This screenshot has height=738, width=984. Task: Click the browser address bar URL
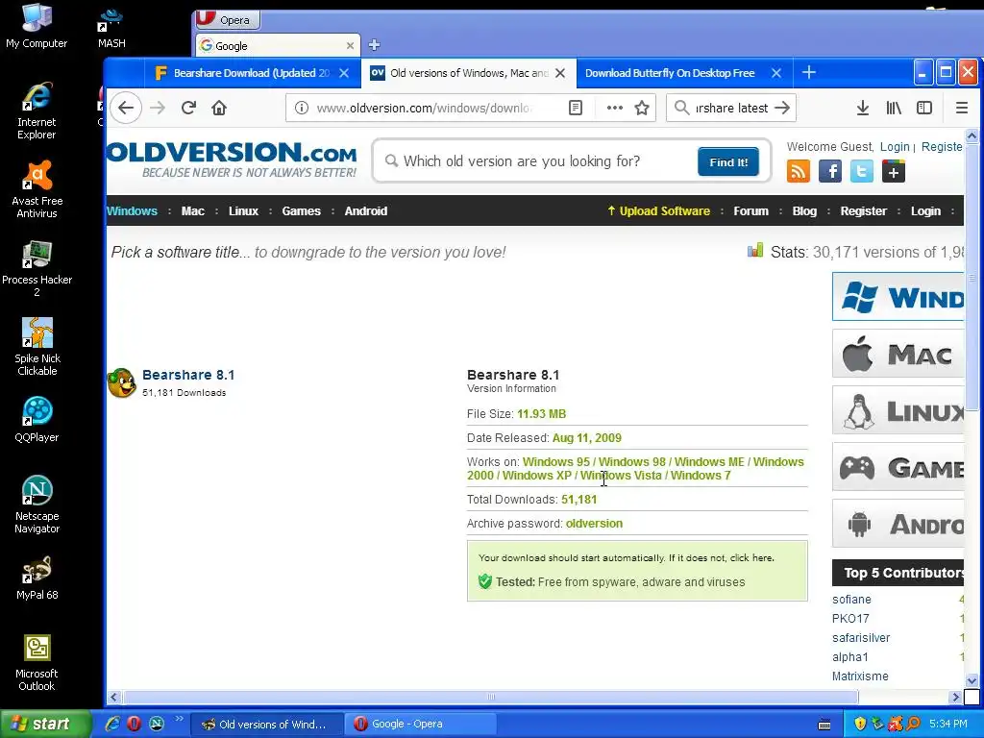[x=424, y=108]
